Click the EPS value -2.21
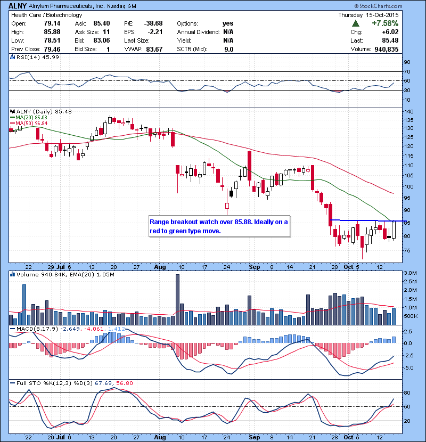Viewport: 426px width, 442px height. (155, 32)
